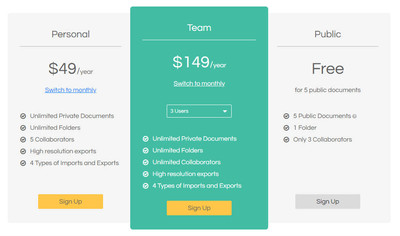This screenshot has width=400, height=236.
Task: Click the checkmark icon beside Unlimited Private Documents in Personal
Action: click(23, 116)
